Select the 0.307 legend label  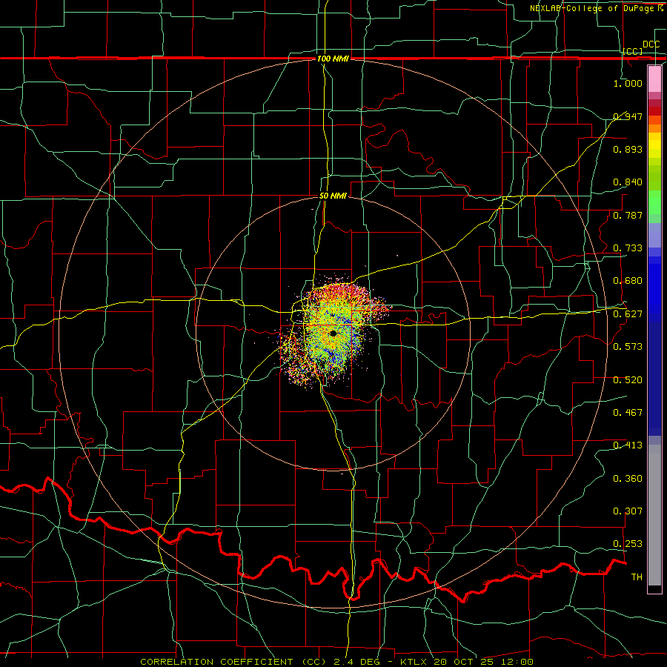tap(628, 511)
